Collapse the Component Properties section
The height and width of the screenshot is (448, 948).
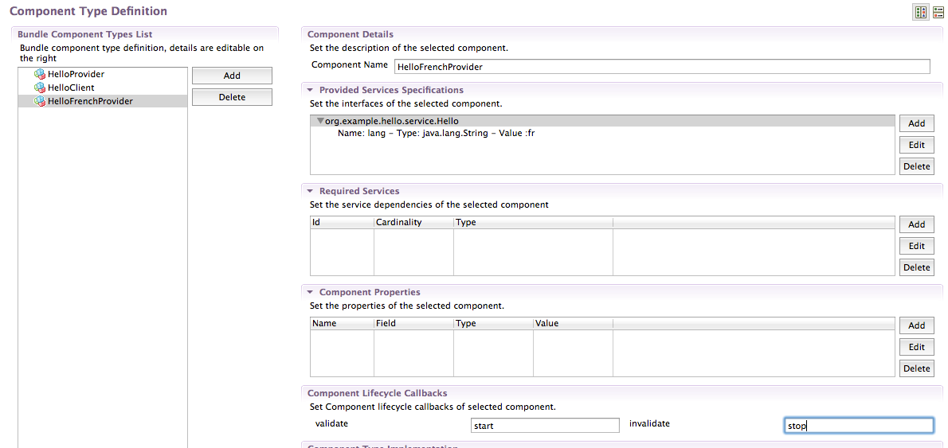pos(310,292)
